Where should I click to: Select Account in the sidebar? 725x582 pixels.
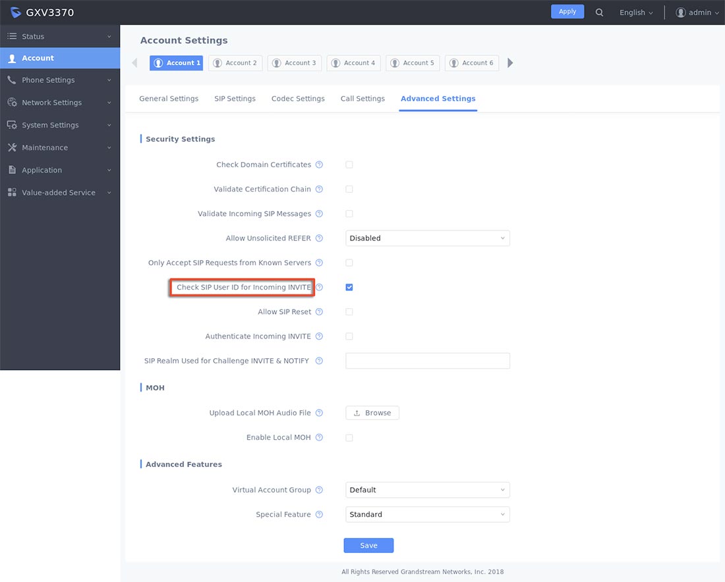click(60, 58)
